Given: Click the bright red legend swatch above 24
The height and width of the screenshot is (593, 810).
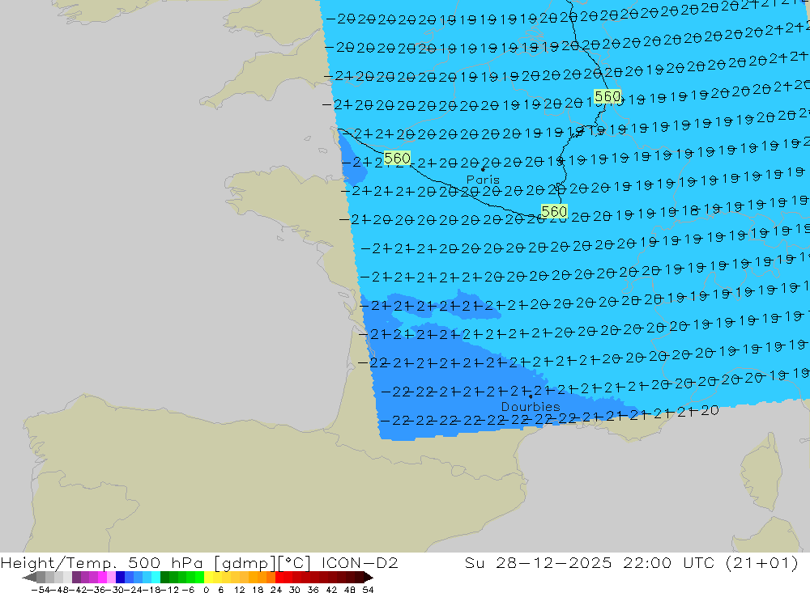Looking at the screenshot, I should [279, 577].
